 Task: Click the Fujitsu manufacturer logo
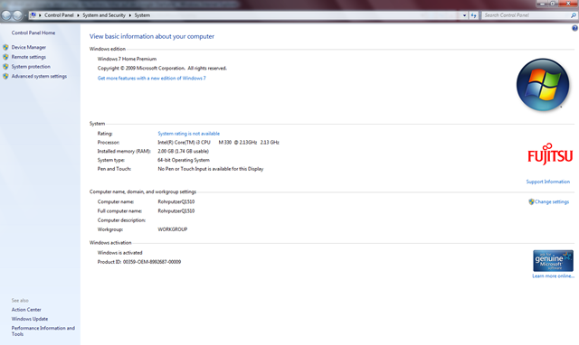(x=550, y=154)
